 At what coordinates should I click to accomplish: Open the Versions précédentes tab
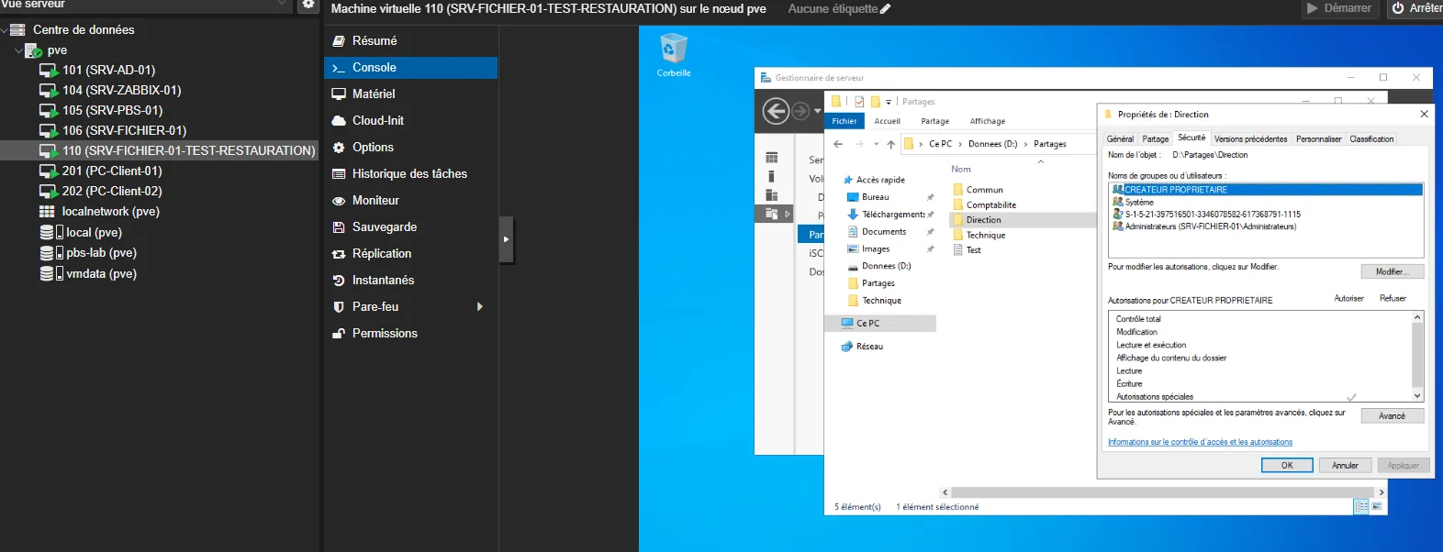(1250, 139)
